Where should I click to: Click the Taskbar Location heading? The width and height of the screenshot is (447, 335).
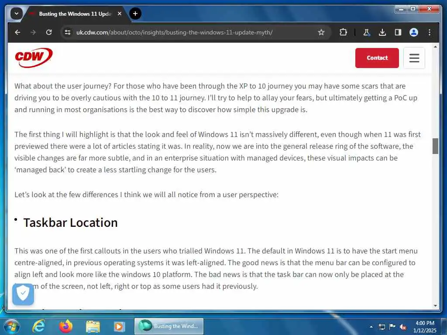click(70, 222)
